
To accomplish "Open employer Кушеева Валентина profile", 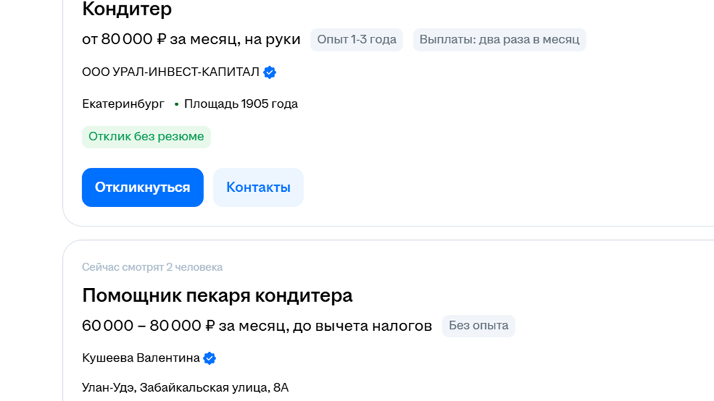I will pos(141,358).
